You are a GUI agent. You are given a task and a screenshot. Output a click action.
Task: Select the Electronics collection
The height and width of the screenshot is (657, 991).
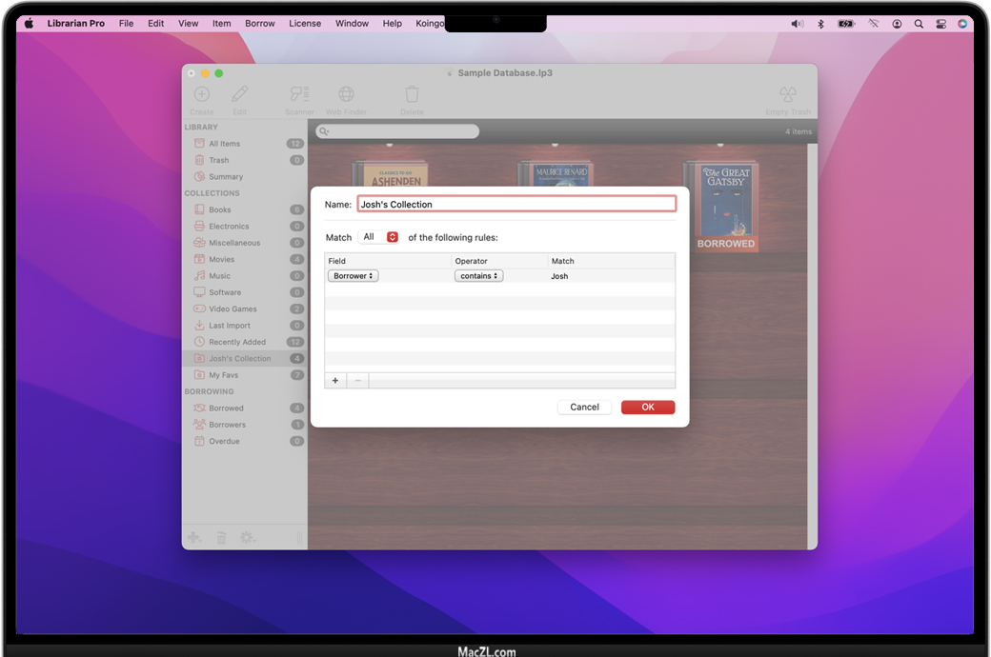(244, 226)
